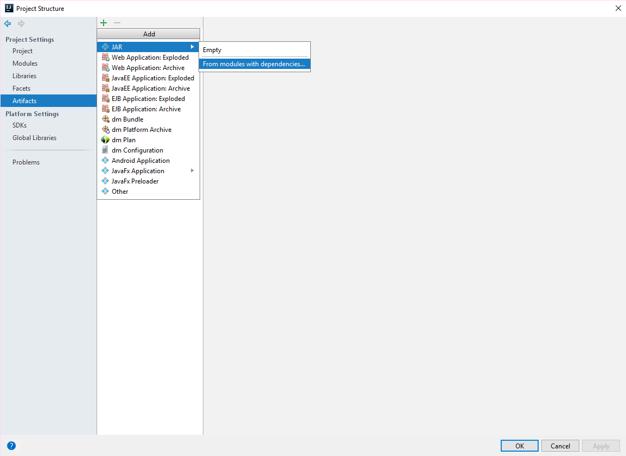Image resolution: width=626 pixels, height=456 pixels.
Task: Select From modules with dependencies…
Action: click(x=255, y=64)
